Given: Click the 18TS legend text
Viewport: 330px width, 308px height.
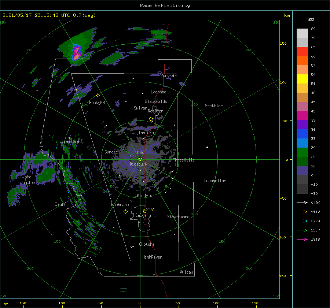Looking at the screenshot, I should pos(315,239).
